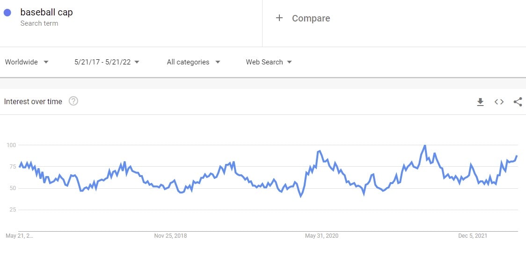Image resolution: width=526 pixels, height=262 pixels.
Task: Click the plus icon beside Compare
Action: click(279, 18)
